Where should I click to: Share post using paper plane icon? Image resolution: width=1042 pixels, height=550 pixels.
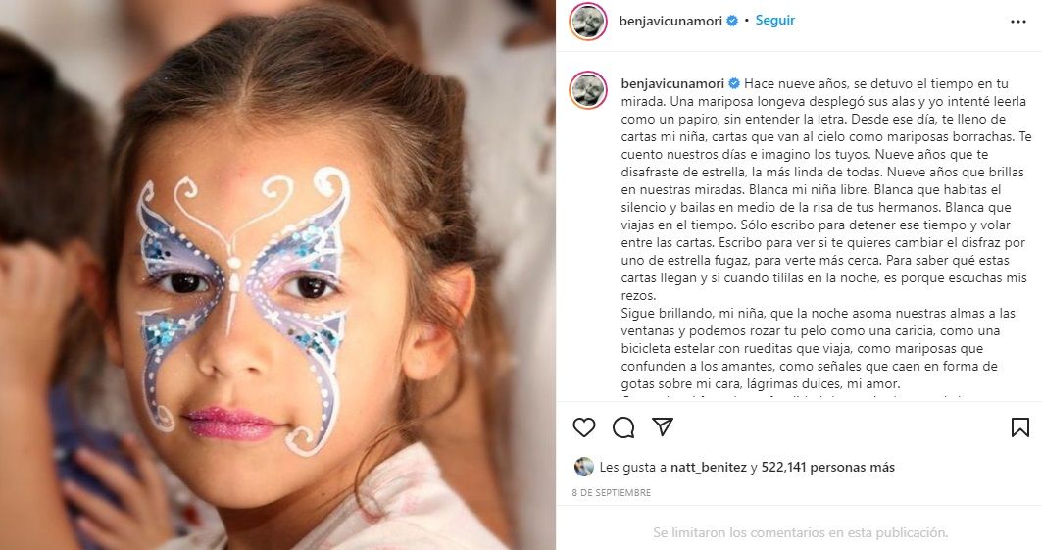click(663, 426)
